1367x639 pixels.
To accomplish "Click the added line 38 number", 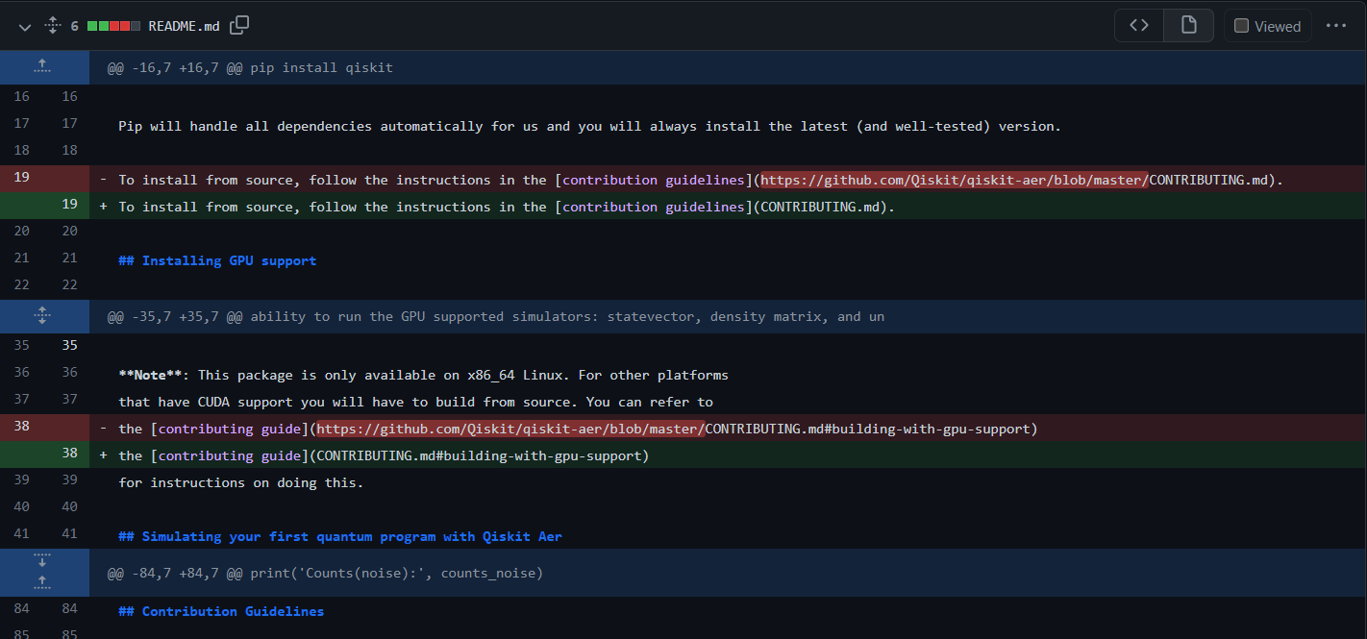I will [x=69, y=455].
